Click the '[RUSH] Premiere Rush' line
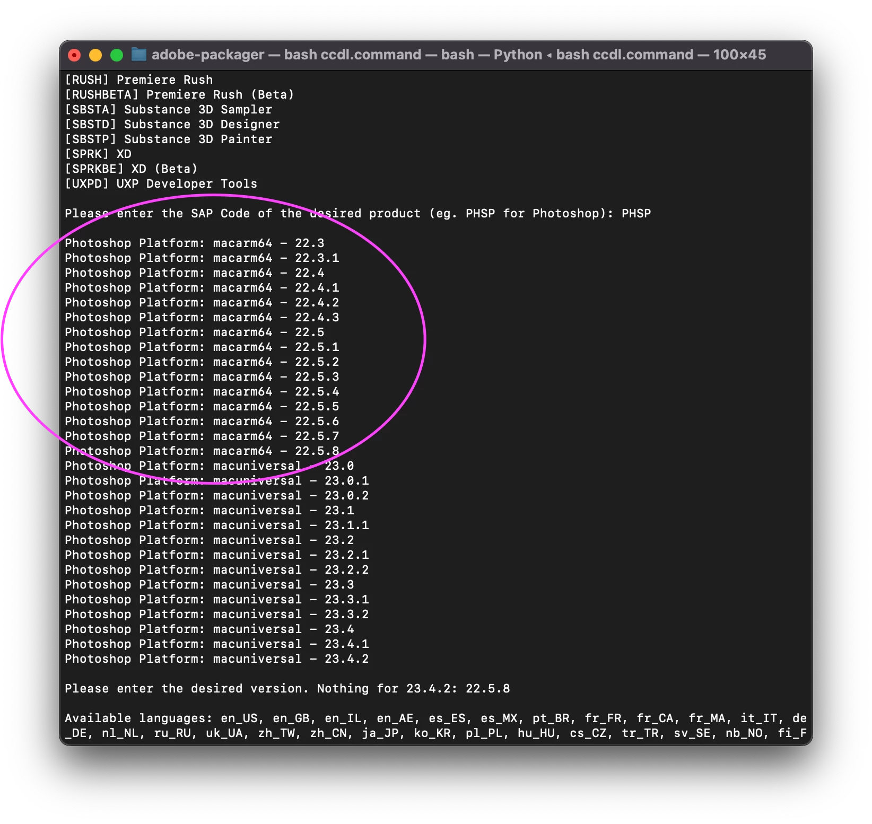The width and height of the screenshot is (872, 824). (x=139, y=80)
